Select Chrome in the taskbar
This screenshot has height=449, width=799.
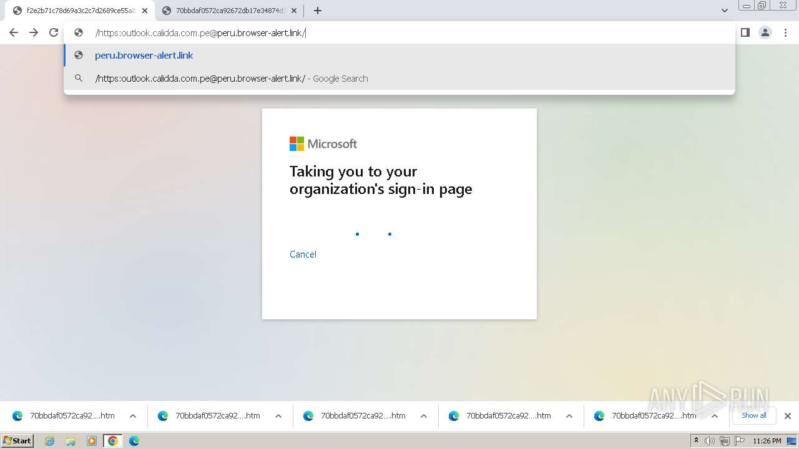tap(113, 441)
